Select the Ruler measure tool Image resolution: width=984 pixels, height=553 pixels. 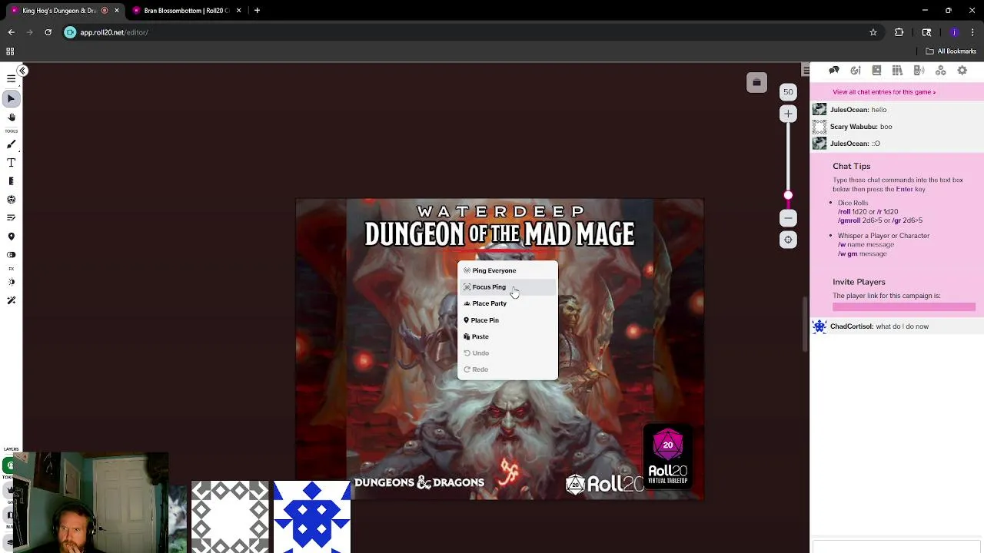[x=12, y=181]
